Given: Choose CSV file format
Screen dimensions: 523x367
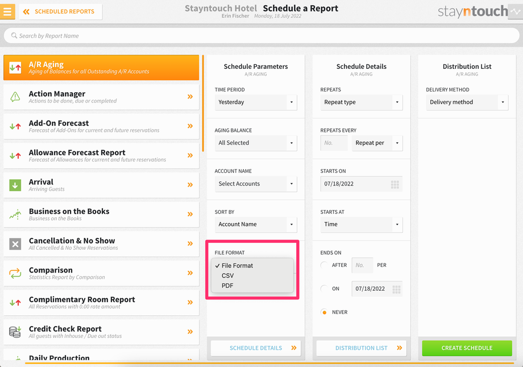Looking at the screenshot, I should click(252, 275).
